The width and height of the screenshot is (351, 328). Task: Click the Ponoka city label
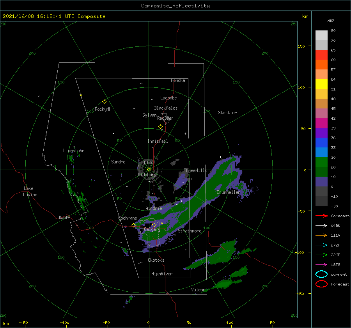pyautogui.click(x=178, y=80)
